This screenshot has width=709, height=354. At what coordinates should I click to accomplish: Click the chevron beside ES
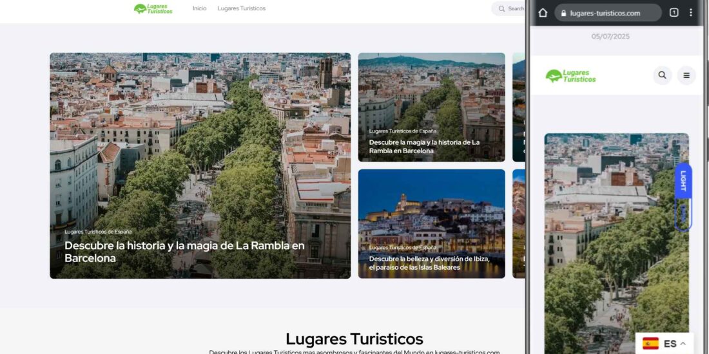(683, 344)
